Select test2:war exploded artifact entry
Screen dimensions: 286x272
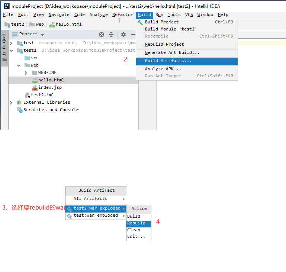(96, 208)
